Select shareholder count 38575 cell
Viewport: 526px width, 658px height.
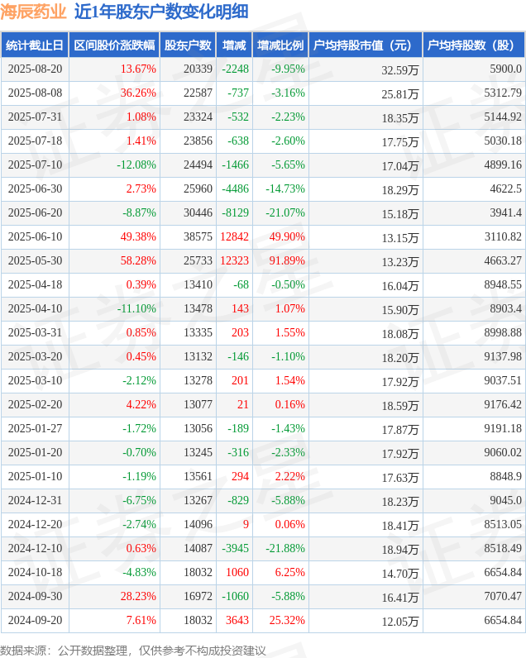click(198, 236)
